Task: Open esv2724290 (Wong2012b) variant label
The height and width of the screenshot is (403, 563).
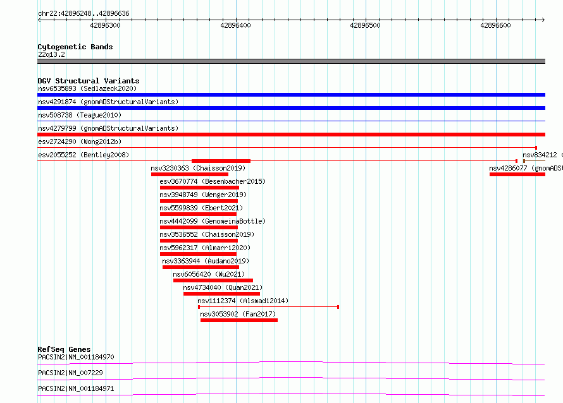Action: click(80, 141)
